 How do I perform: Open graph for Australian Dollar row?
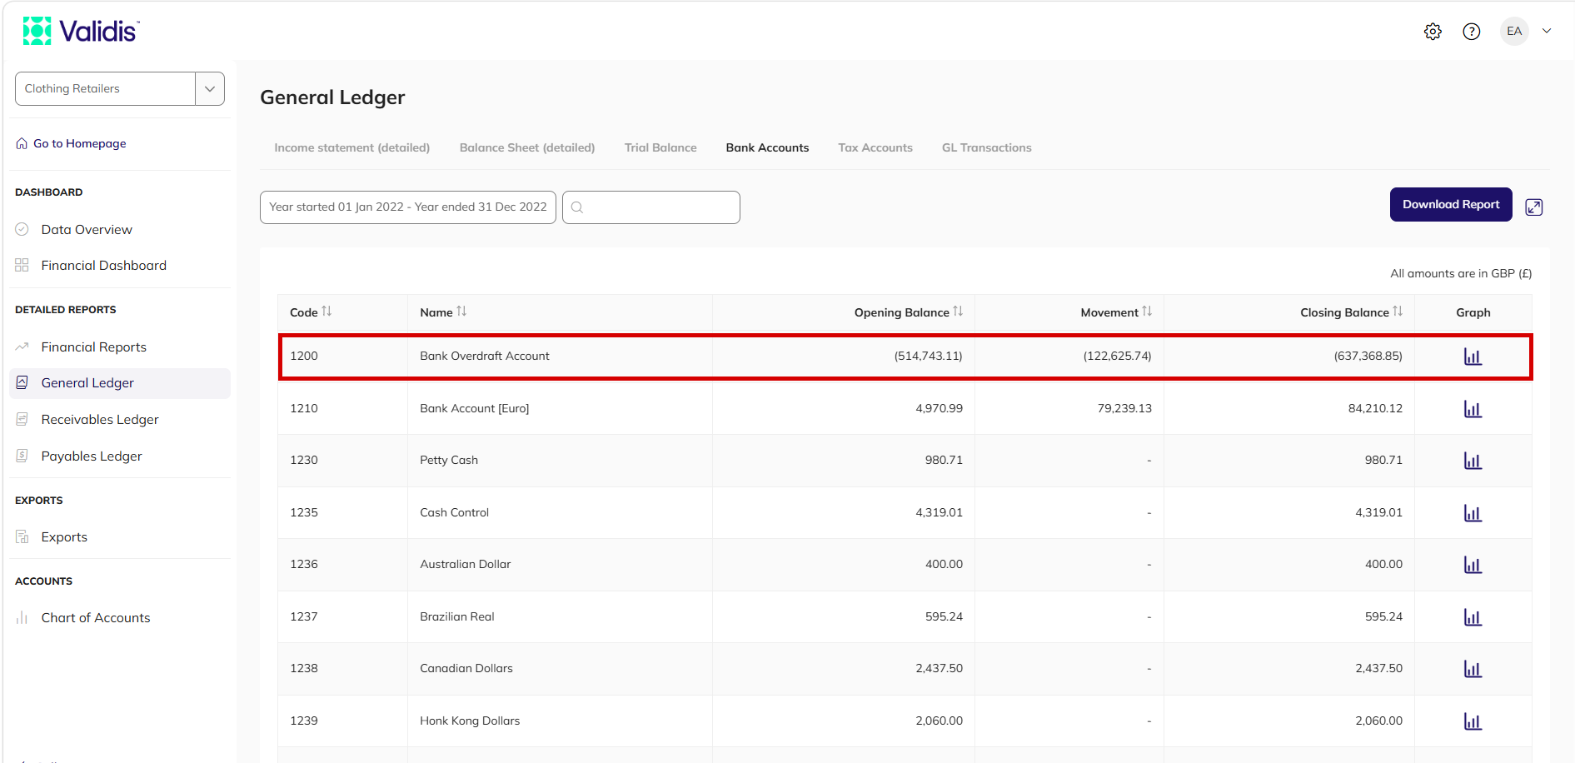[x=1473, y=565]
